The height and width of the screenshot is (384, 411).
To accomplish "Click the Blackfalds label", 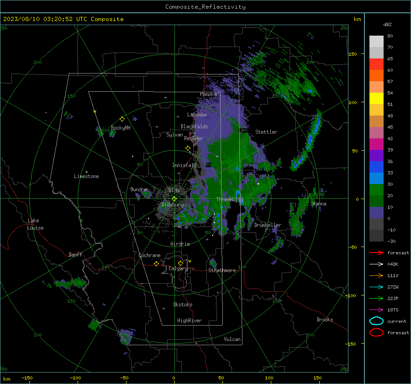I will point(194,126).
